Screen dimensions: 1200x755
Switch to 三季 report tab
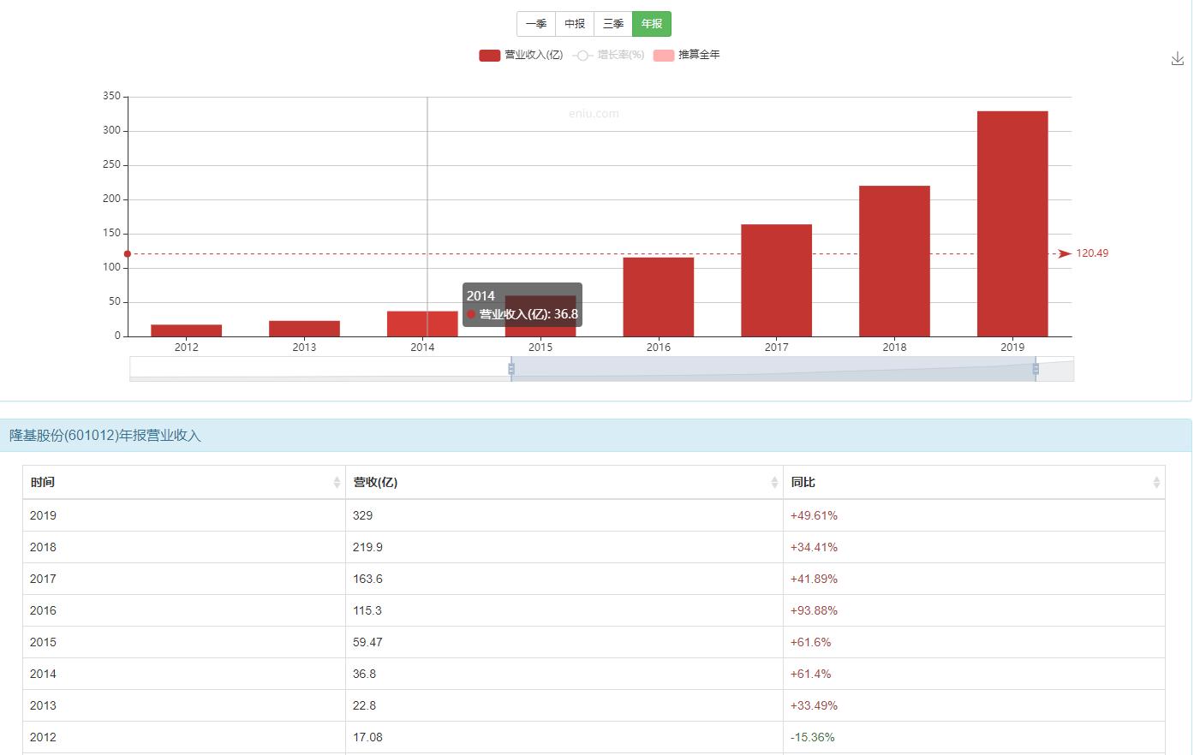pos(613,24)
